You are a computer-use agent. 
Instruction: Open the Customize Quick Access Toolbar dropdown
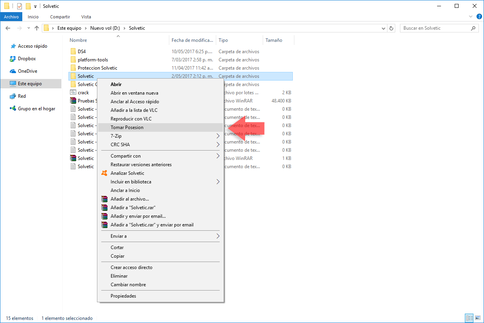point(35,7)
